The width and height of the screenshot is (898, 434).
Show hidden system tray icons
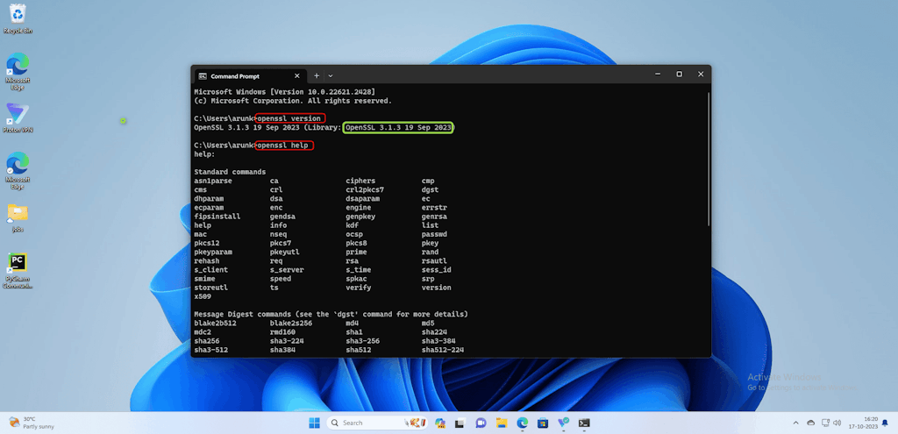click(x=796, y=423)
